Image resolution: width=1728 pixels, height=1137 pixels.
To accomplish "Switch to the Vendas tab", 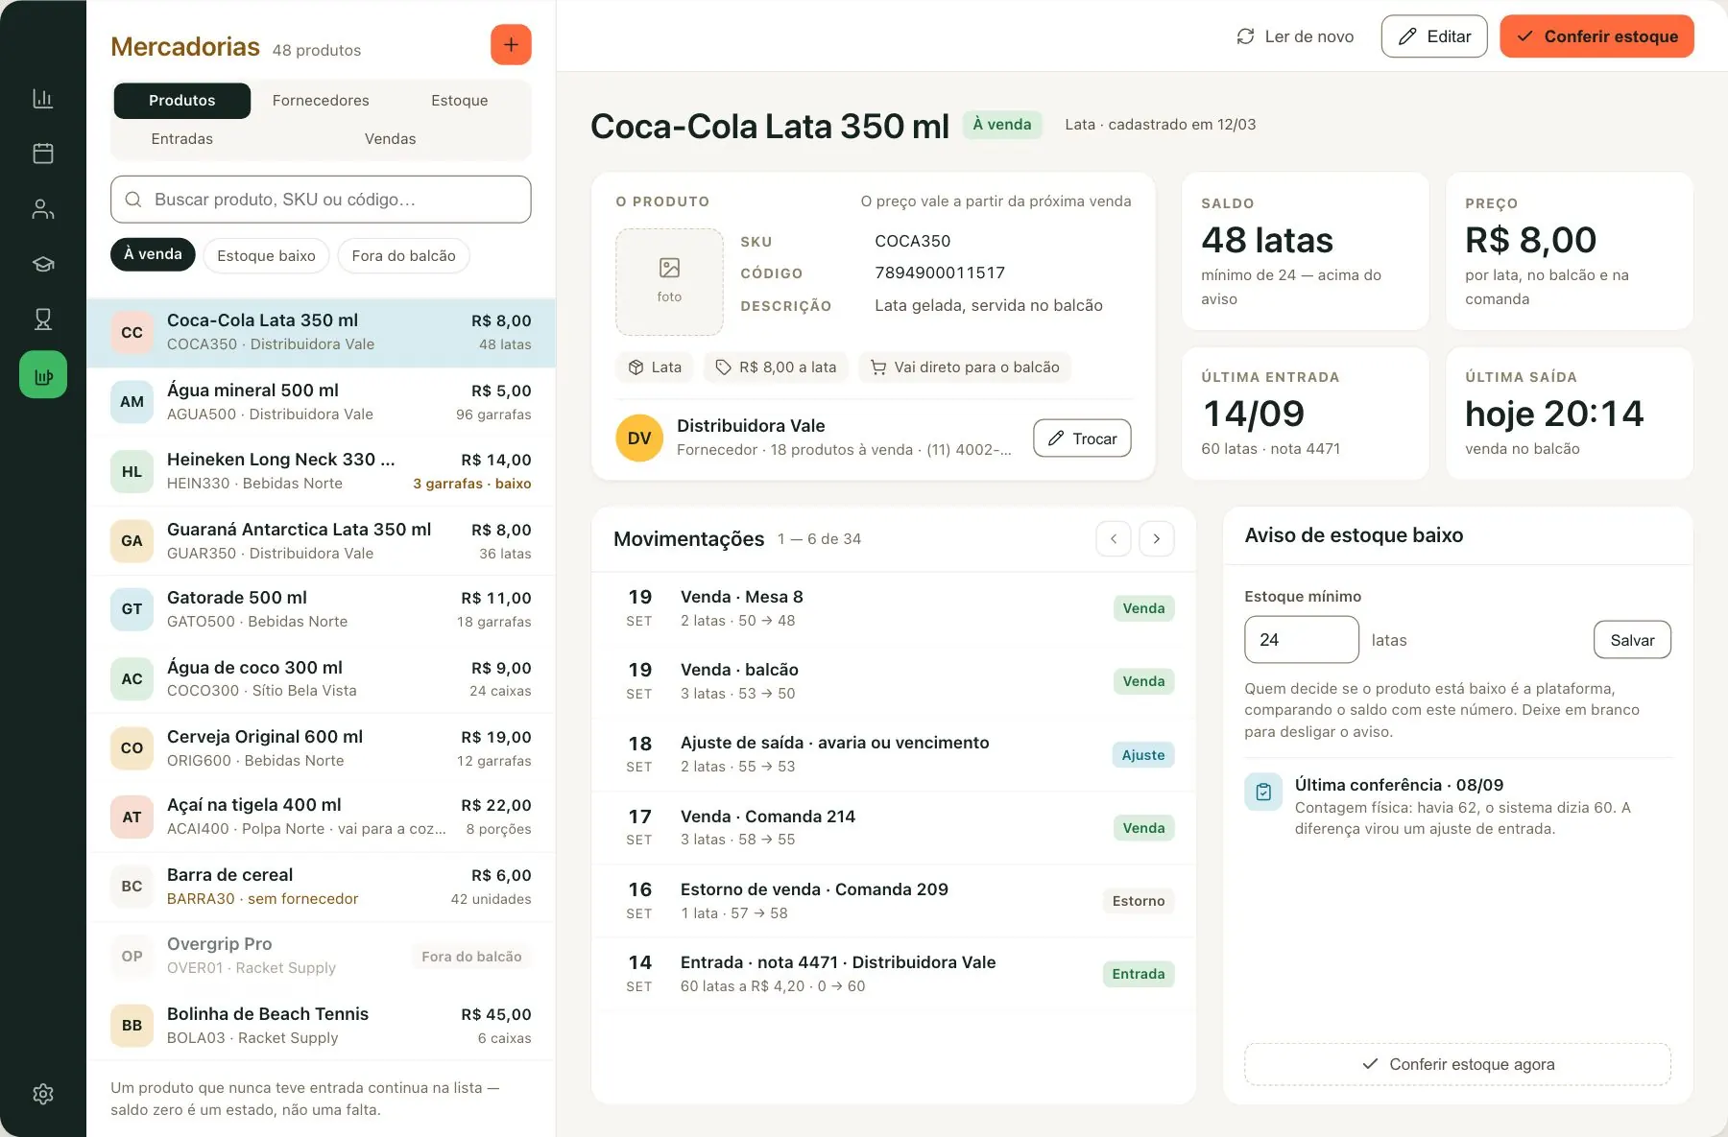I will (x=390, y=139).
